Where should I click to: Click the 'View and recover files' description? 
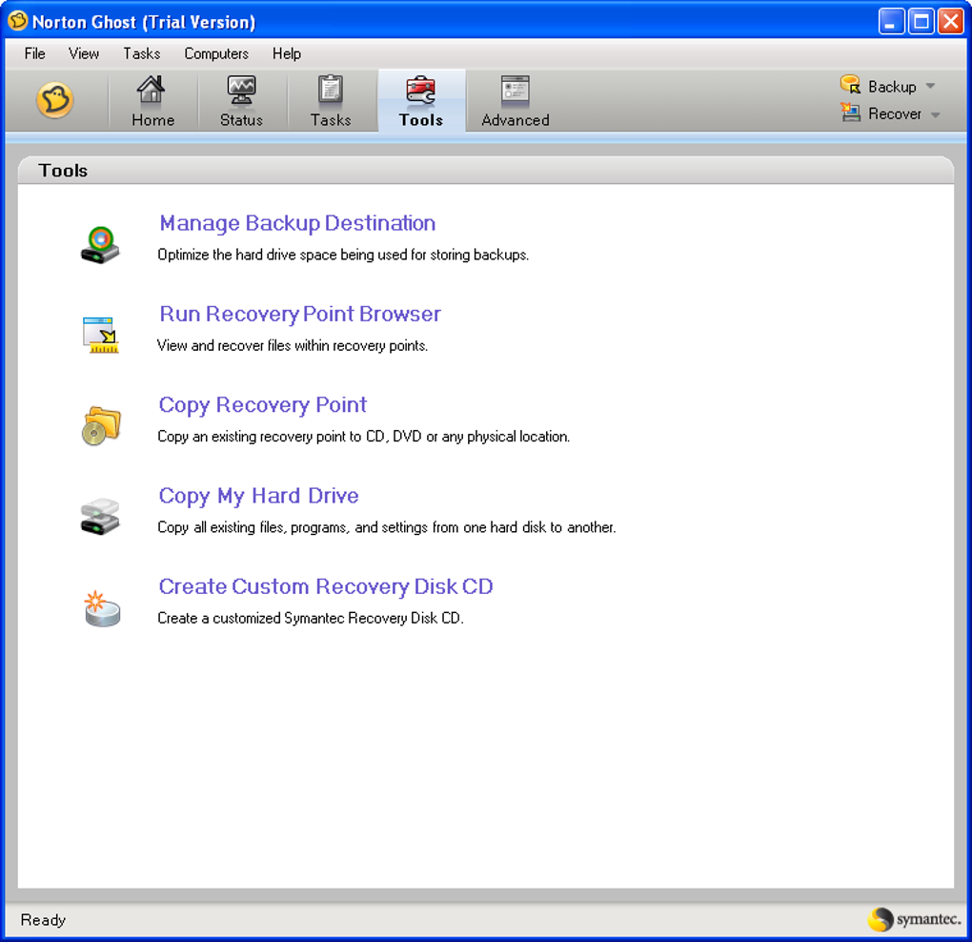(293, 345)
